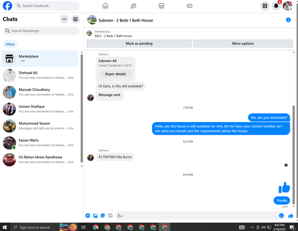Click the message '817847684 Ella Burns'

coord(115,157)
